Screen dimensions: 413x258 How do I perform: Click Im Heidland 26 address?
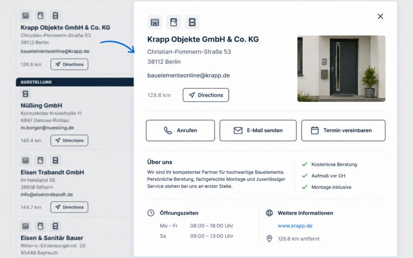(x=38, y=180)
